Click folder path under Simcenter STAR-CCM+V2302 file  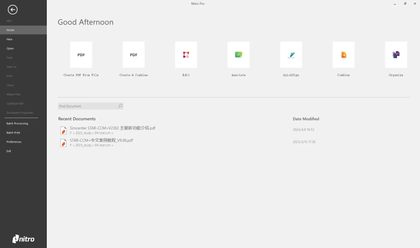(x=91, y=133)
